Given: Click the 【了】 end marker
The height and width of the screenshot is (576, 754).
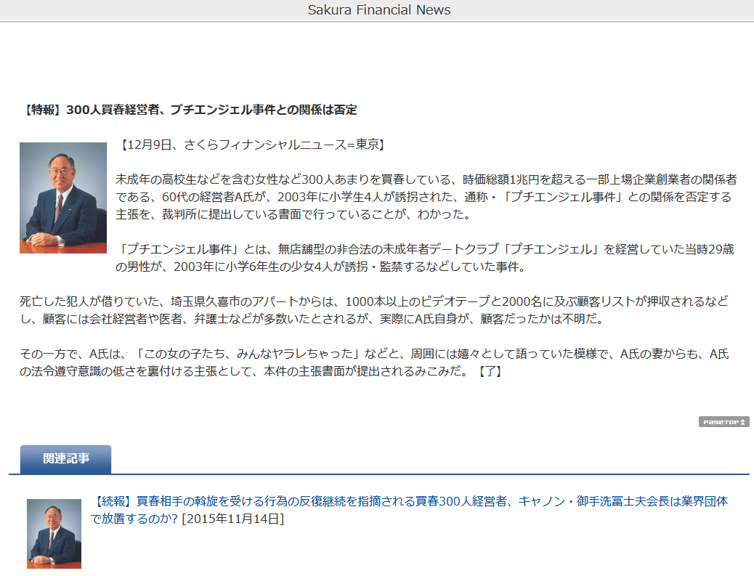Looking at the screenshot, I should (x=490, y=372).
